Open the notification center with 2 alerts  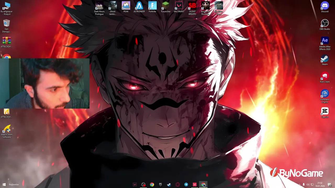coord(330,185)
